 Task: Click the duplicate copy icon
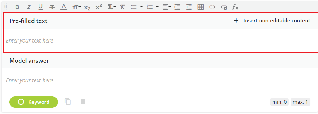tap(68, 102)
